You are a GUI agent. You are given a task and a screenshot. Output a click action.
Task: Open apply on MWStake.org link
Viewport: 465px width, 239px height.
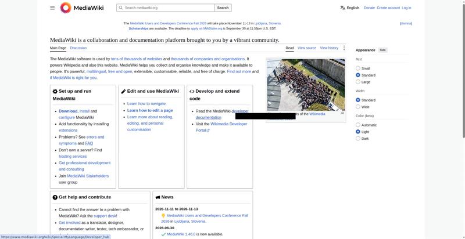pyautogui.click(x=206, y=28)
